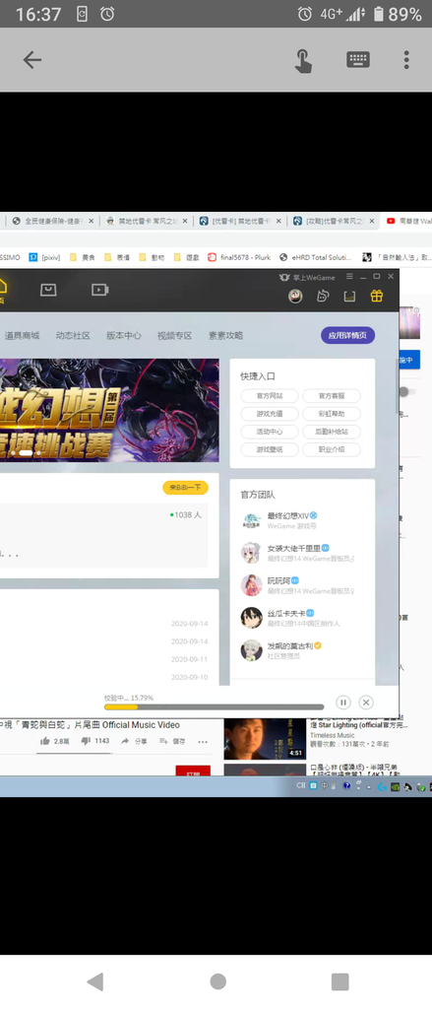Open WeGame store bag icon
This screenshot has height=1009, width=432.
click(48, 290)
